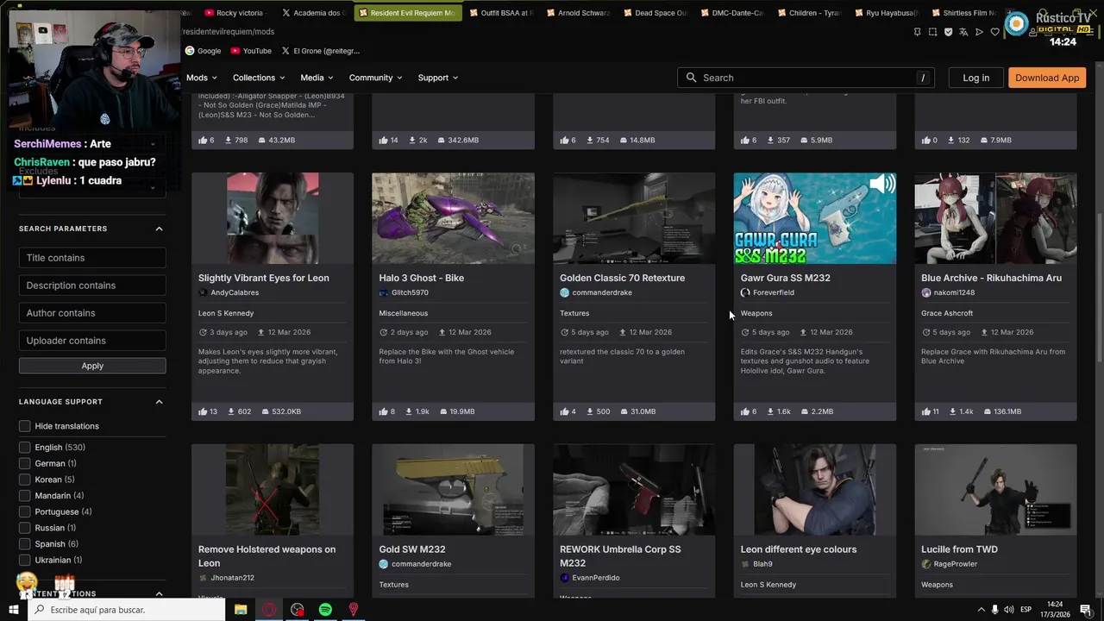This screenshot has height=621, width=1104.
Task: Check the Ukrainian language filter
Action: pos(25,560)
